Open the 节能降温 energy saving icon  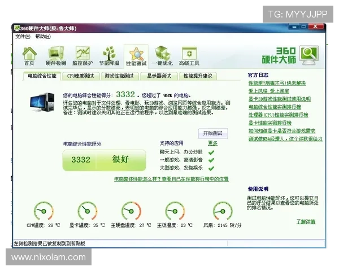tap(109, 56)
